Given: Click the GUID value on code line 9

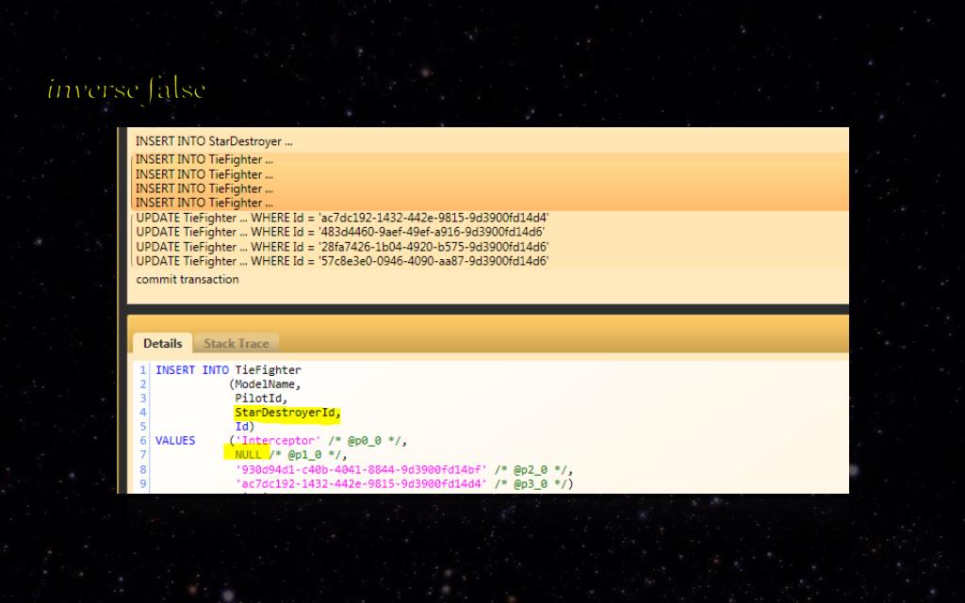Looking at the screenshot, I should (361, 483).
